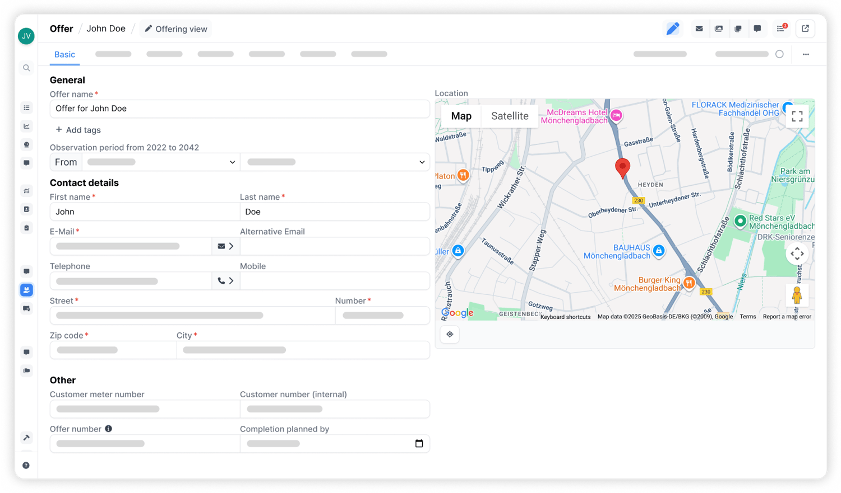Open the calendar picker for Completion planned by
Image resolution: width=841 pixels, height=493 pixels.
point(419,443)
